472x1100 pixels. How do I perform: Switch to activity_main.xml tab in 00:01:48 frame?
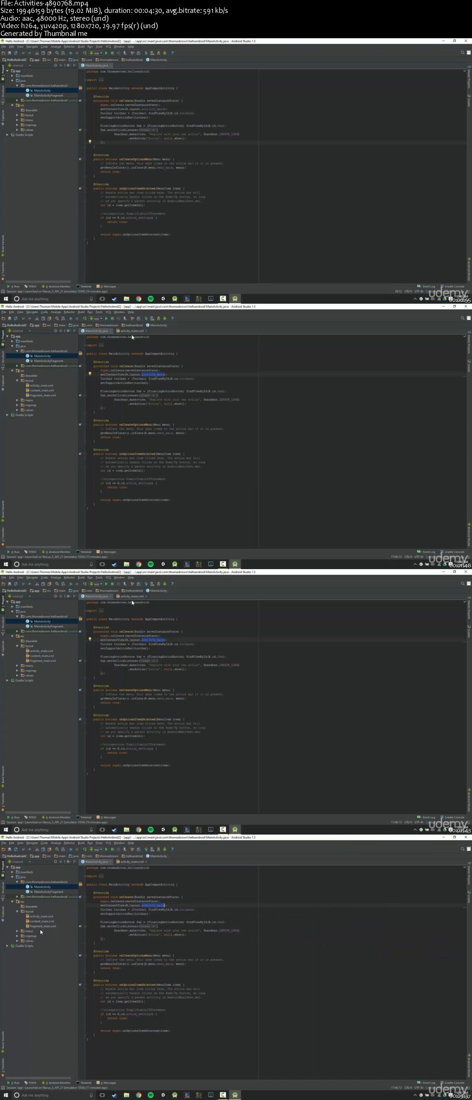click(131, 331)
